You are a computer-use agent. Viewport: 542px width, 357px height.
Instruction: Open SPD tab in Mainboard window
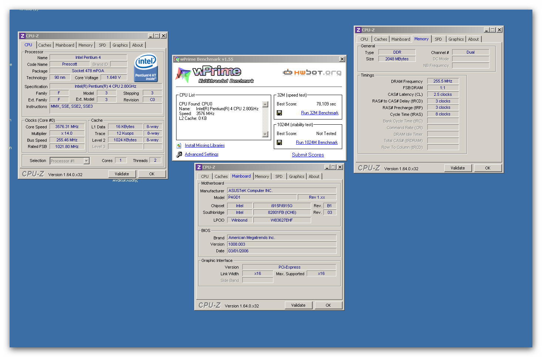pyautogui.click(x=279, y=176)
